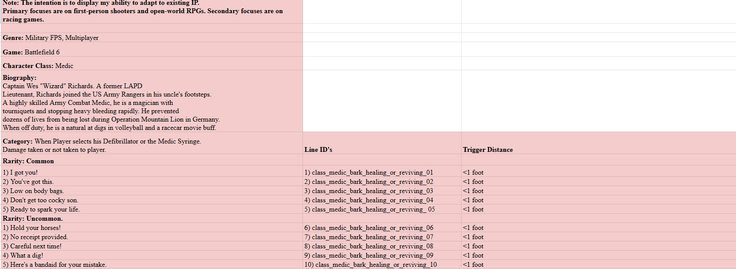
Task: Select the Biography cell about Wes Richards
Action: click(152, 101)
